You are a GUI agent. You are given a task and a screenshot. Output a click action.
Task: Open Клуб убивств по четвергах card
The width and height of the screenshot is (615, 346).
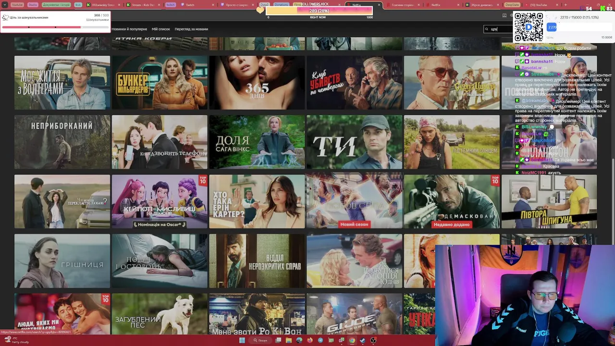point(355,83)
